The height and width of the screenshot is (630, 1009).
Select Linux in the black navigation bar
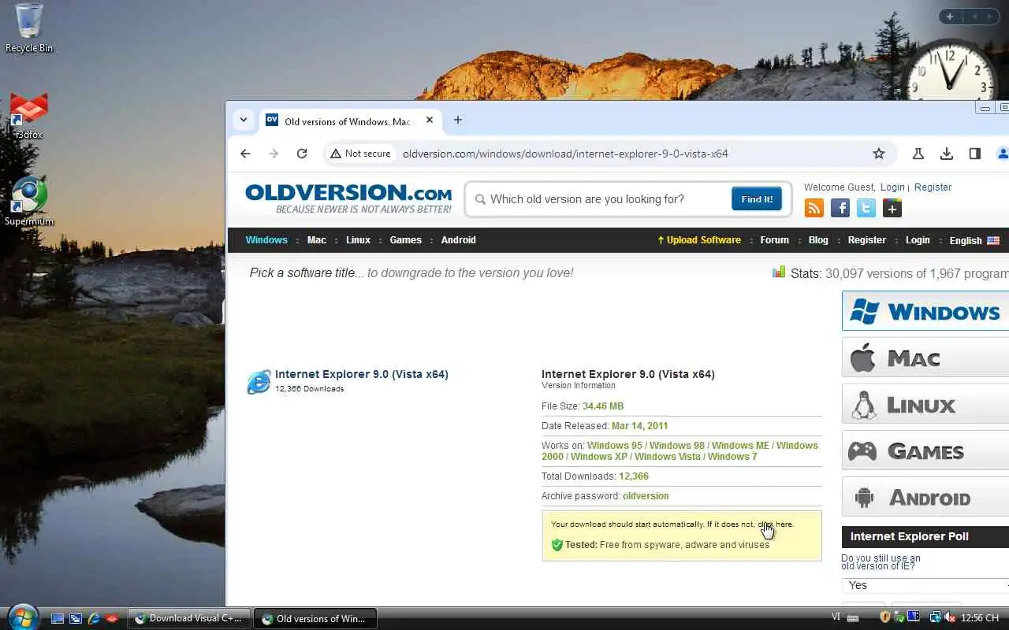[x=358, y=240]
